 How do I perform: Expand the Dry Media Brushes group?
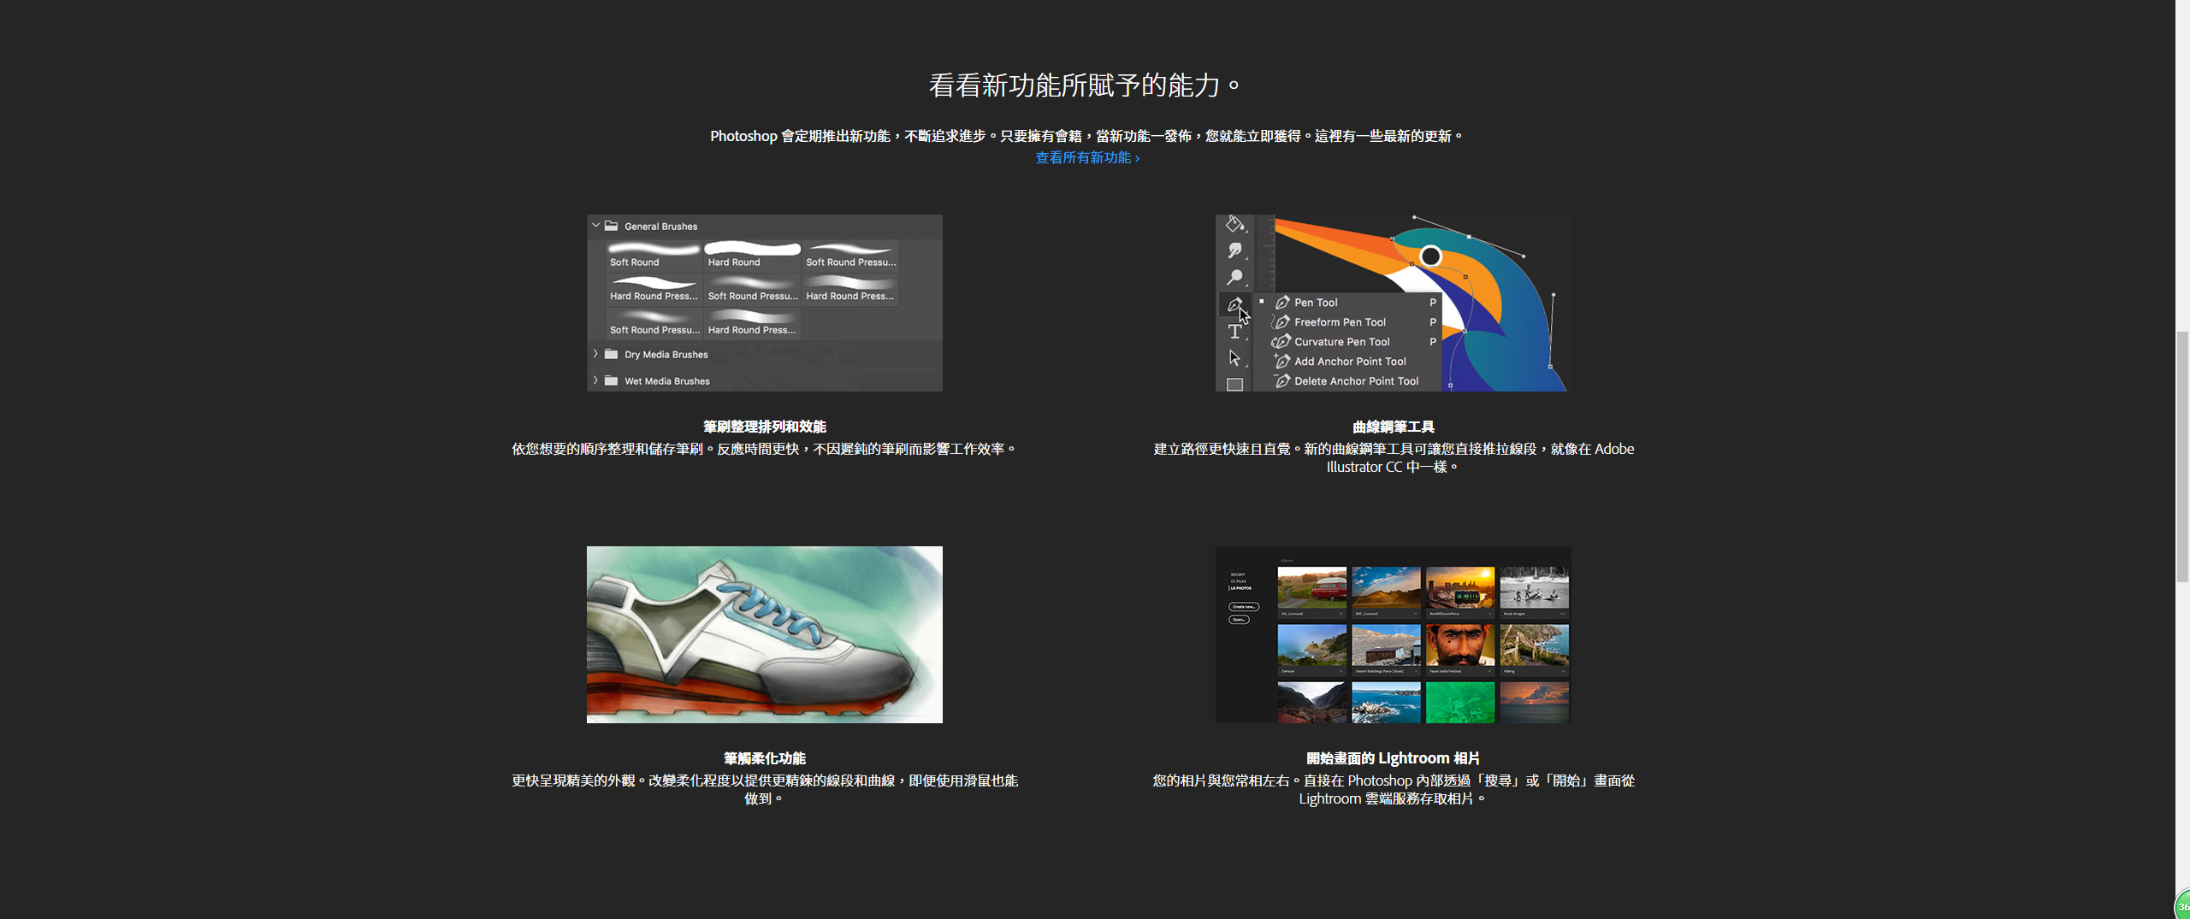point(596,354)
